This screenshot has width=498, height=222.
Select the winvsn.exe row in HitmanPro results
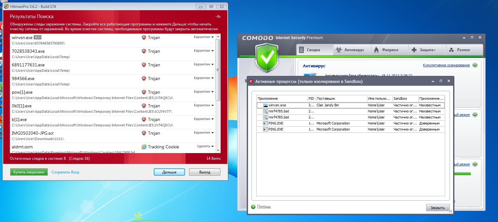[113, 40]
